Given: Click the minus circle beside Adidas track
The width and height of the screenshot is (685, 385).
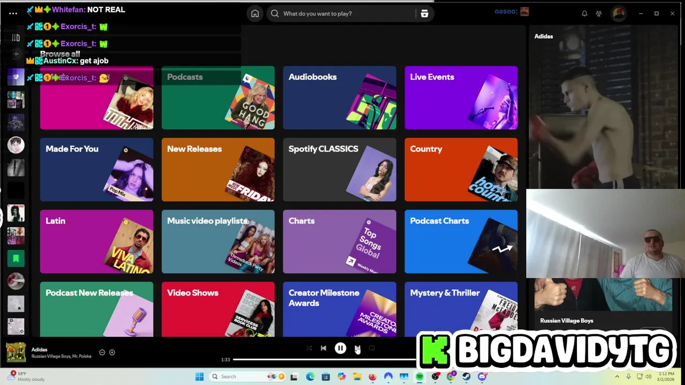Looking at the screenshot, I should [x=102, y=352].
